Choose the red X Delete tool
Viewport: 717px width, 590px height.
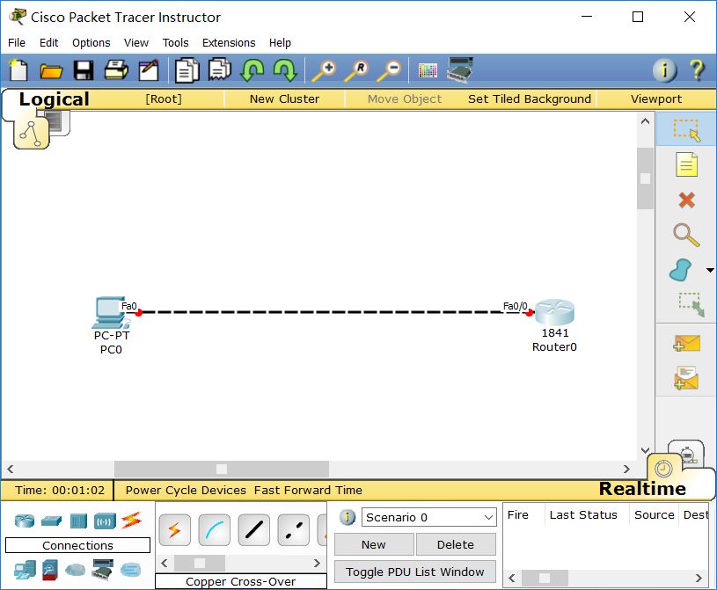[686, 200]
